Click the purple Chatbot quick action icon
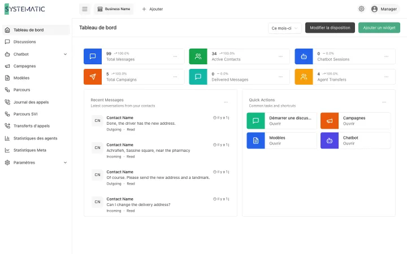 [330, 141]
